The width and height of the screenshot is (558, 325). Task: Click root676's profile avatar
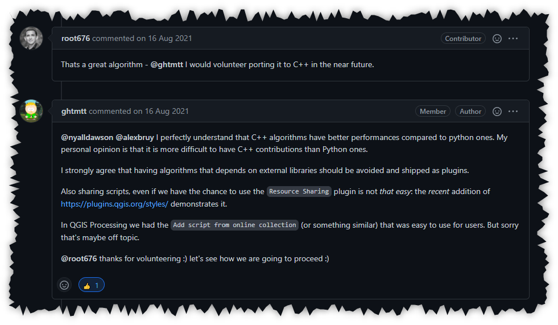click(x=31, y=38)
